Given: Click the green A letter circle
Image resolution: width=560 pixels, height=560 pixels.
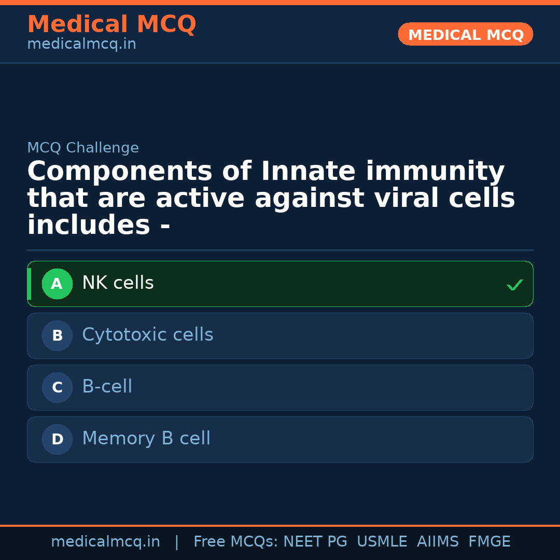Looking at the screenshot, I should 57,284.
